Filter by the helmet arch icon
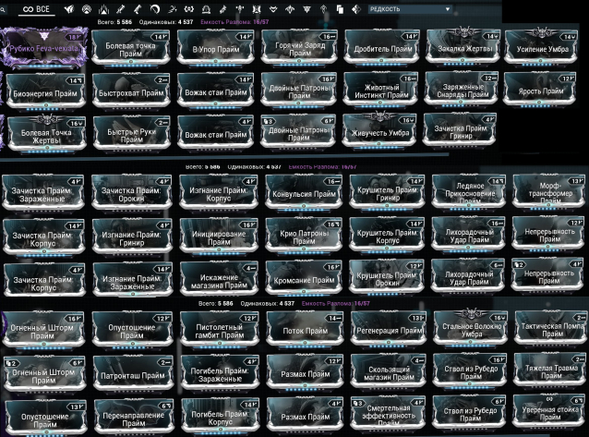This screenshot has height=437, width=589. pyautogui.click(x=206, y=9)
